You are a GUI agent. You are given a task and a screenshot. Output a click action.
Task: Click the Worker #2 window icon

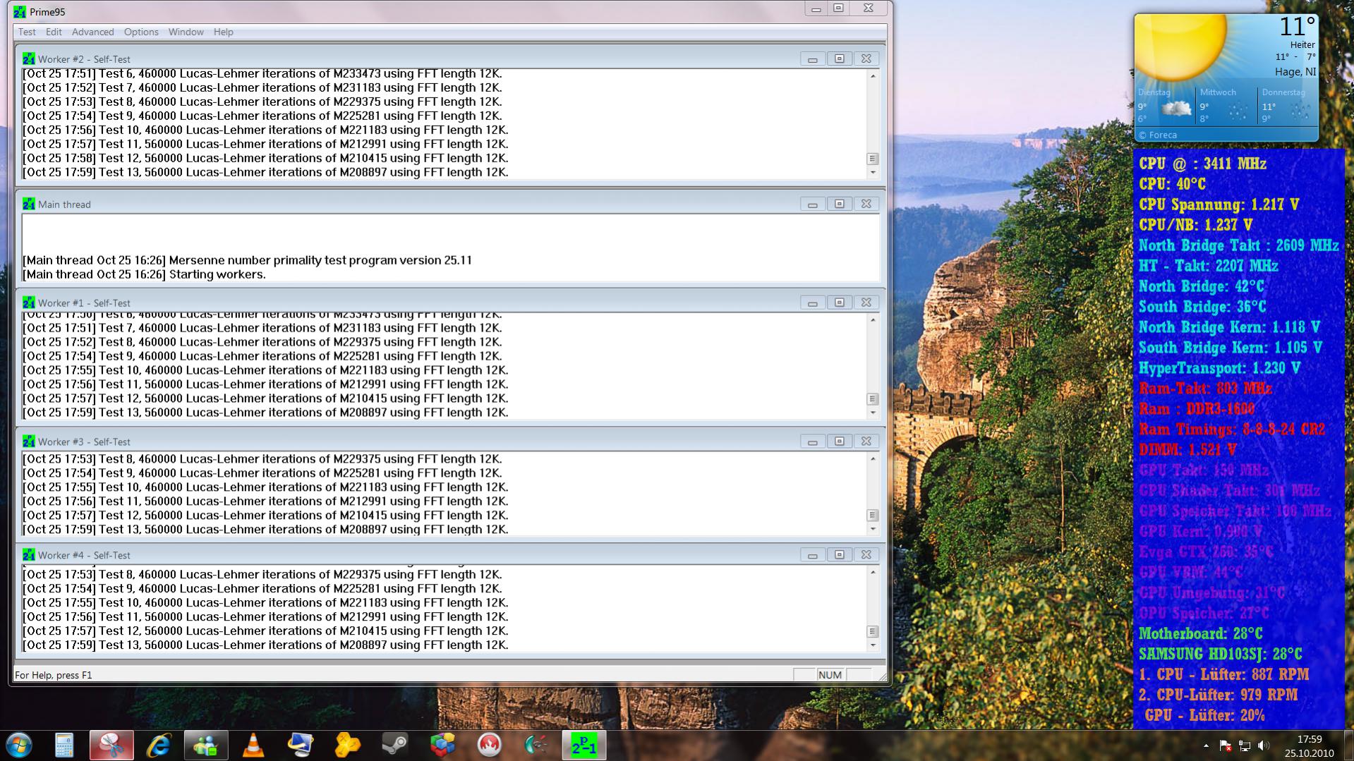pyautogui.click(x=28, y=59)
